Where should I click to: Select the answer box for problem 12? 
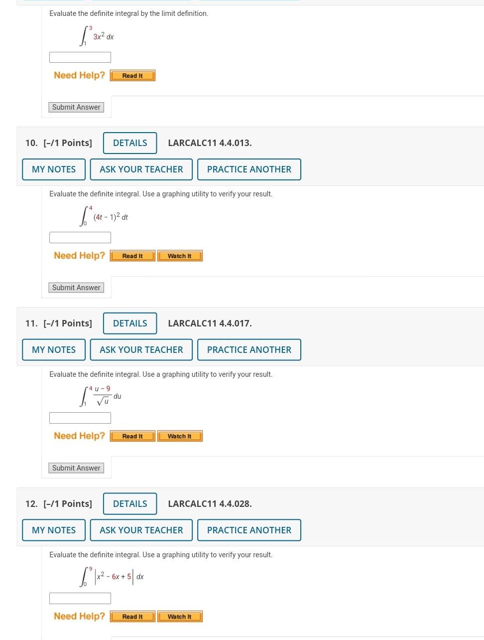click(80, 598)
